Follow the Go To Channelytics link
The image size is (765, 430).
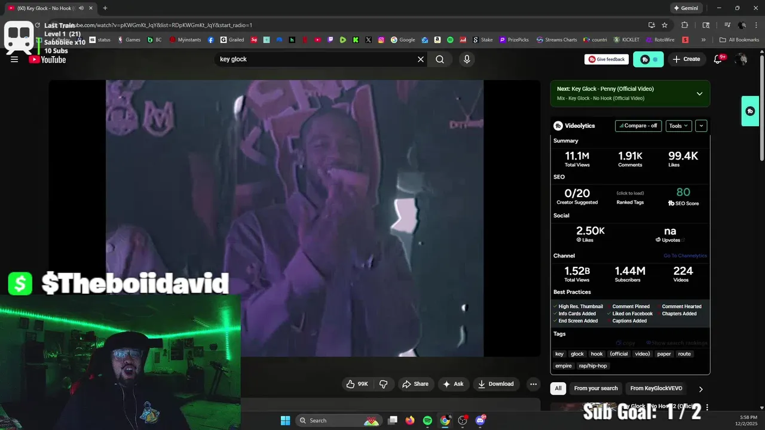pyautogui.click(x=685, y=256)
